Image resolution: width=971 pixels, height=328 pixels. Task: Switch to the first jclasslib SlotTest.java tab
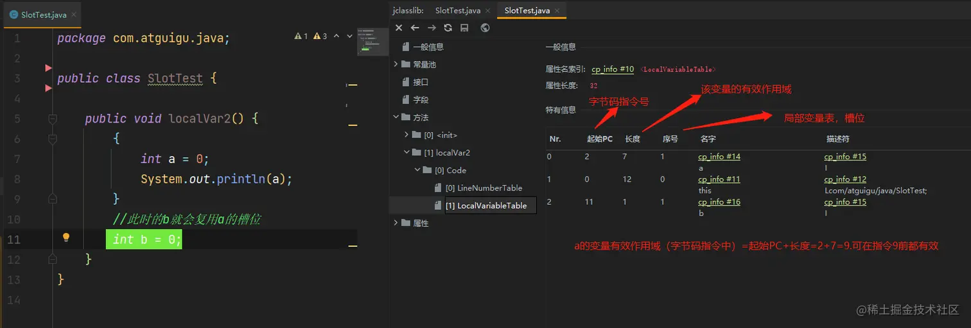[458, 10]
